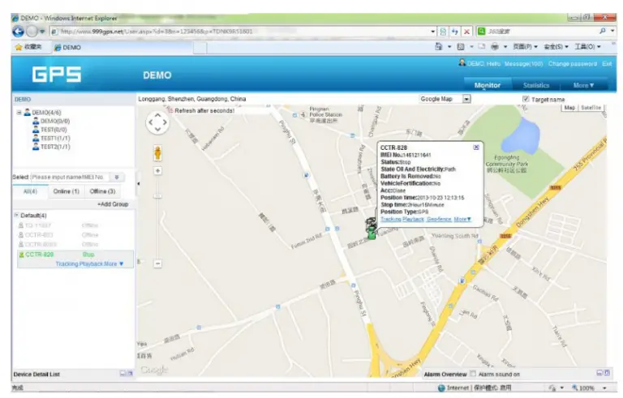
Task: Click the Change password link
Action: coord(573,63)
